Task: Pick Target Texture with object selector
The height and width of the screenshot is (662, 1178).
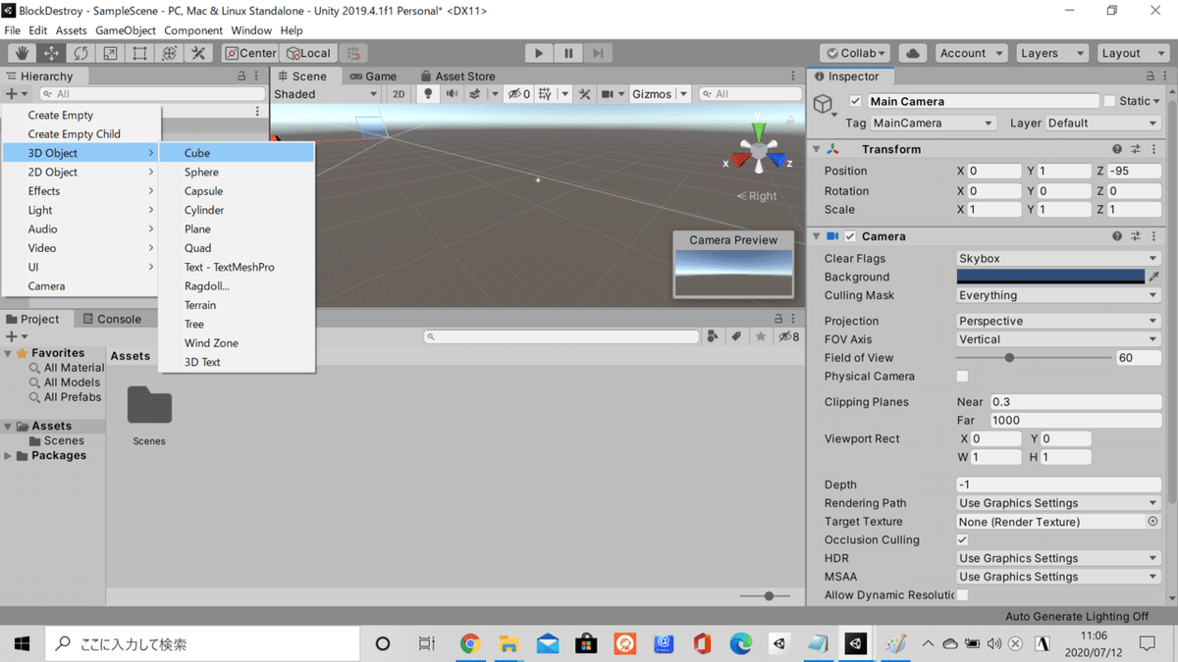Action: pyautogui.click(x=1152, y=522)
